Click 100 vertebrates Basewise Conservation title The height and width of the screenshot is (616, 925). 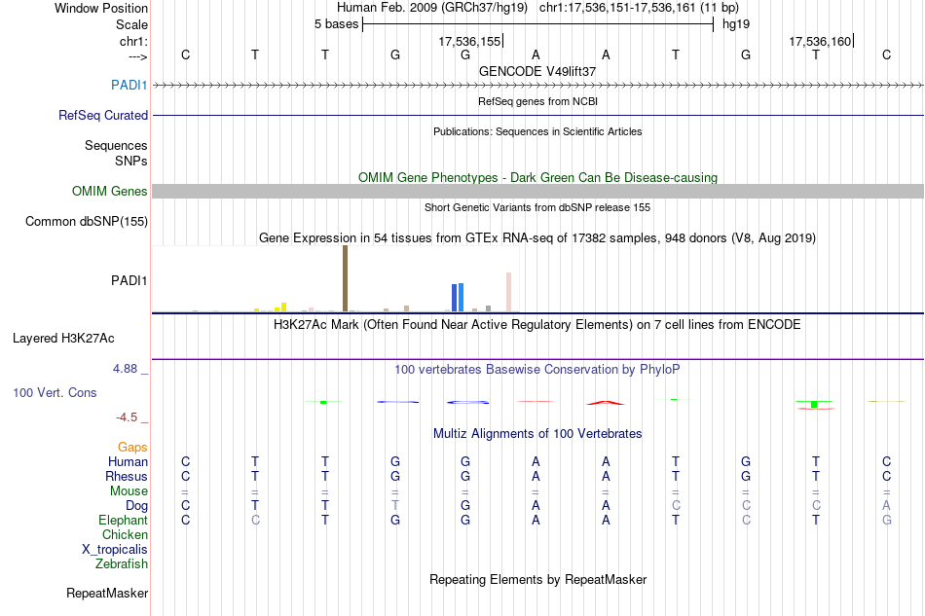(x=537, y=370)
